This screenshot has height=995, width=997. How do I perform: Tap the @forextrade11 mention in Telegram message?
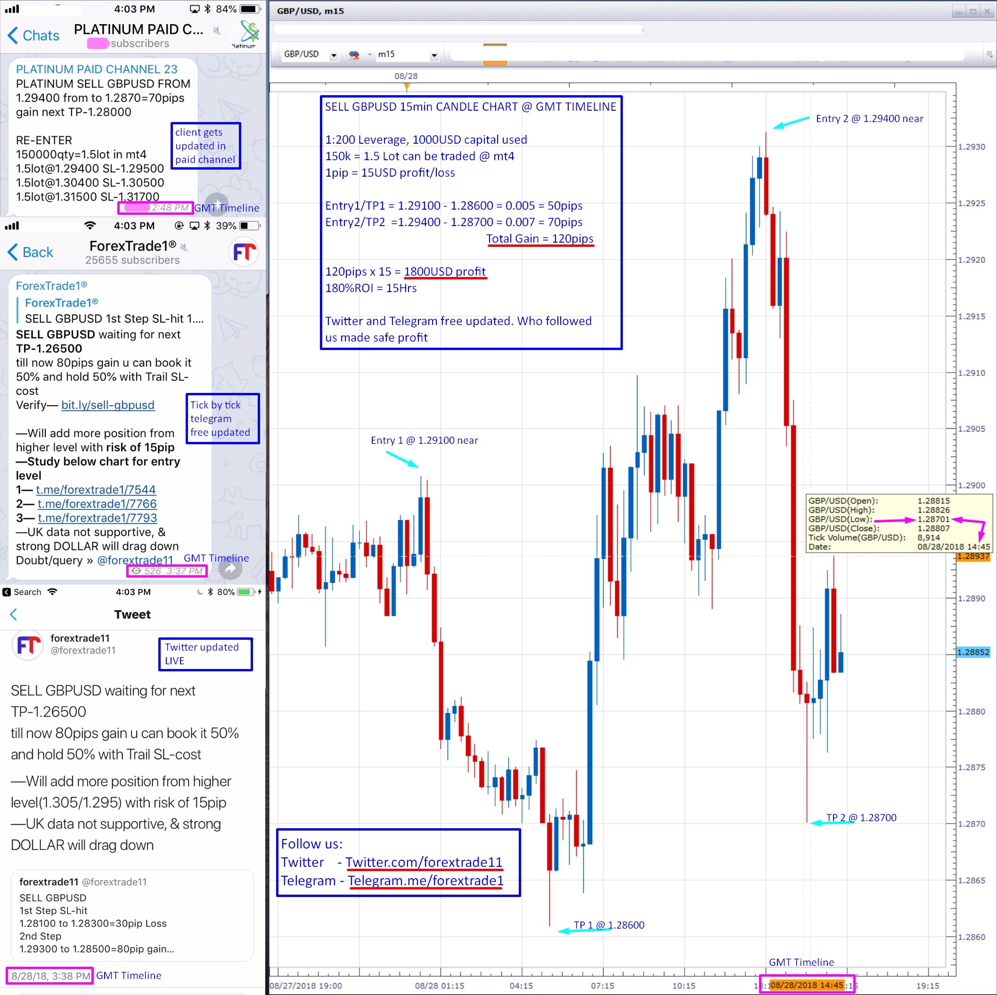[x=135, y=560]
